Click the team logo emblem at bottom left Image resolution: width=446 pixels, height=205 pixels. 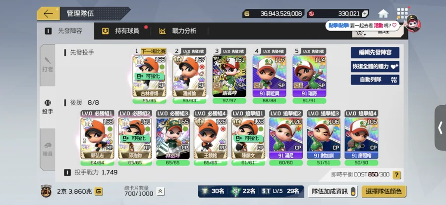click(46, 191)
